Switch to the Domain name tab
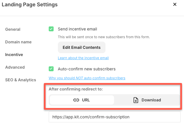Screen dimensions: 184x133 point(18,42)
